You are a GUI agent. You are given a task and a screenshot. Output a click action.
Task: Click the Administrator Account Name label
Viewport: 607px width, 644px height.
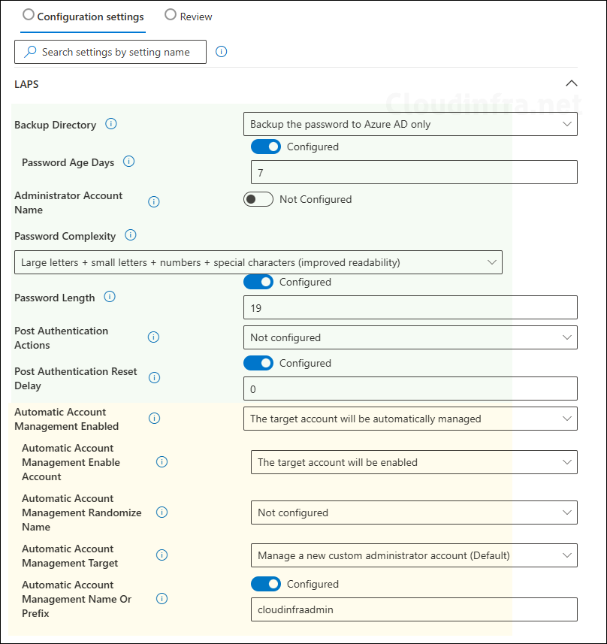(68, 202)
